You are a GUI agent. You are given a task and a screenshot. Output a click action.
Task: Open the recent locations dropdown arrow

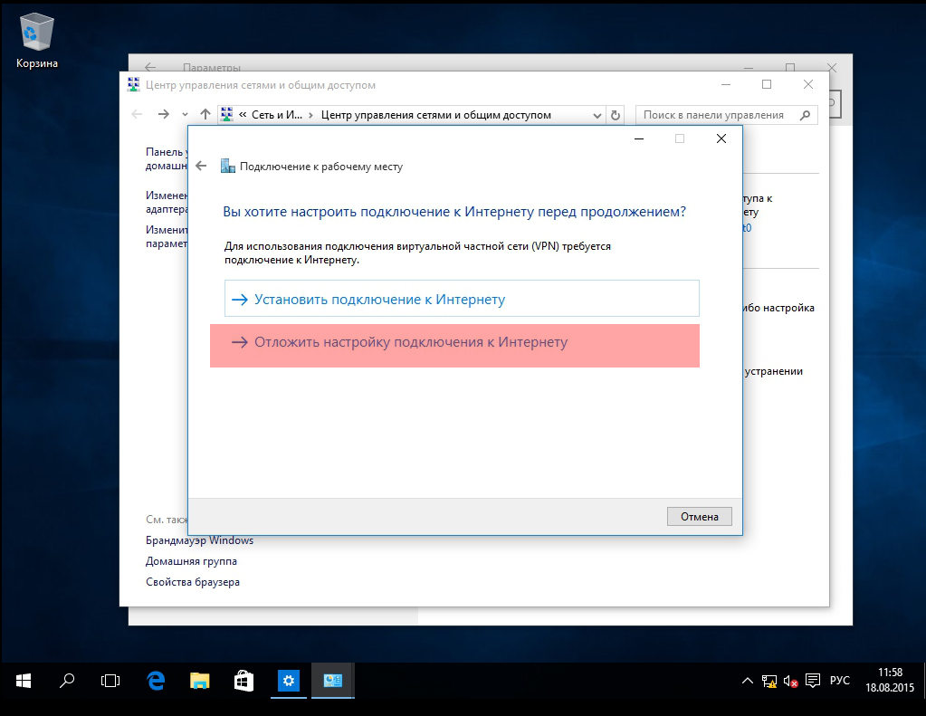[x=185, y=115]
